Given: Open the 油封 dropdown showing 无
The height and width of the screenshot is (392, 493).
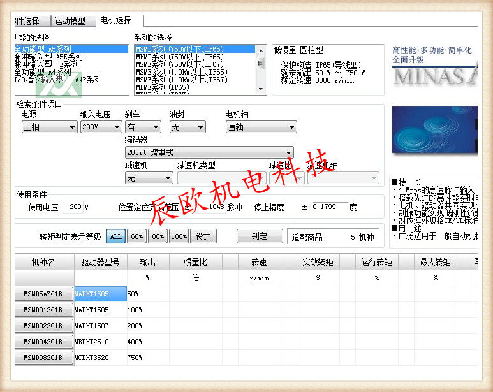Looking at the screenshot, I should [188, 127].
